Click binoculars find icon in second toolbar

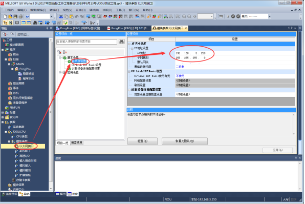pos(35,23)
